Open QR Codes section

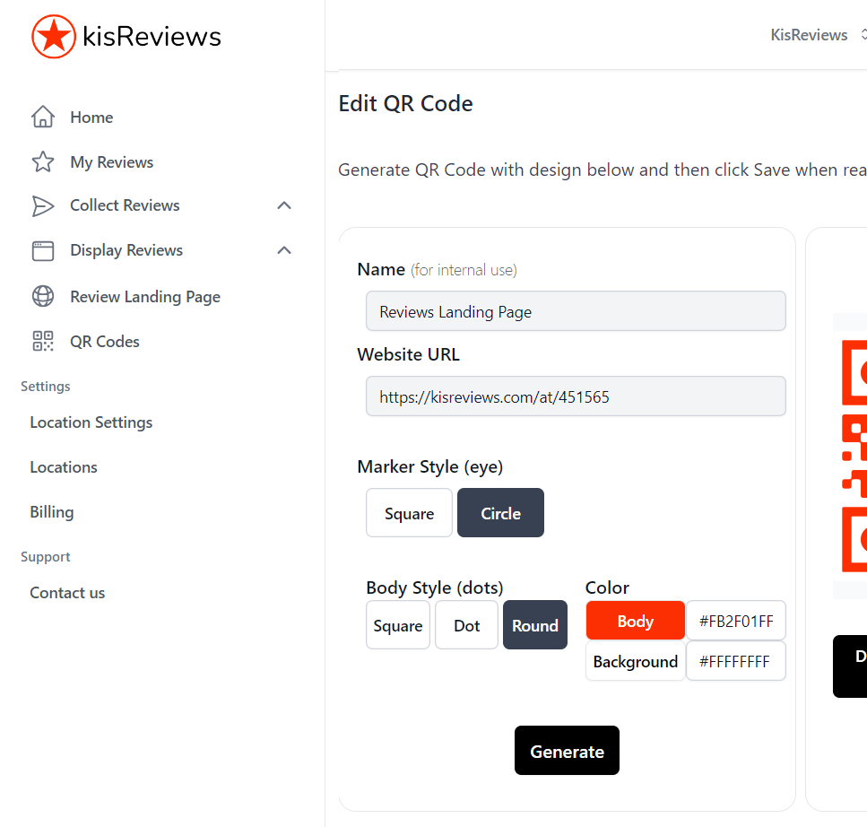point(105,342)
